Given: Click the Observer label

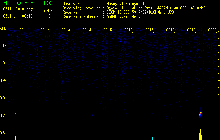Looking at the screenshot, I should click(71, 4).
